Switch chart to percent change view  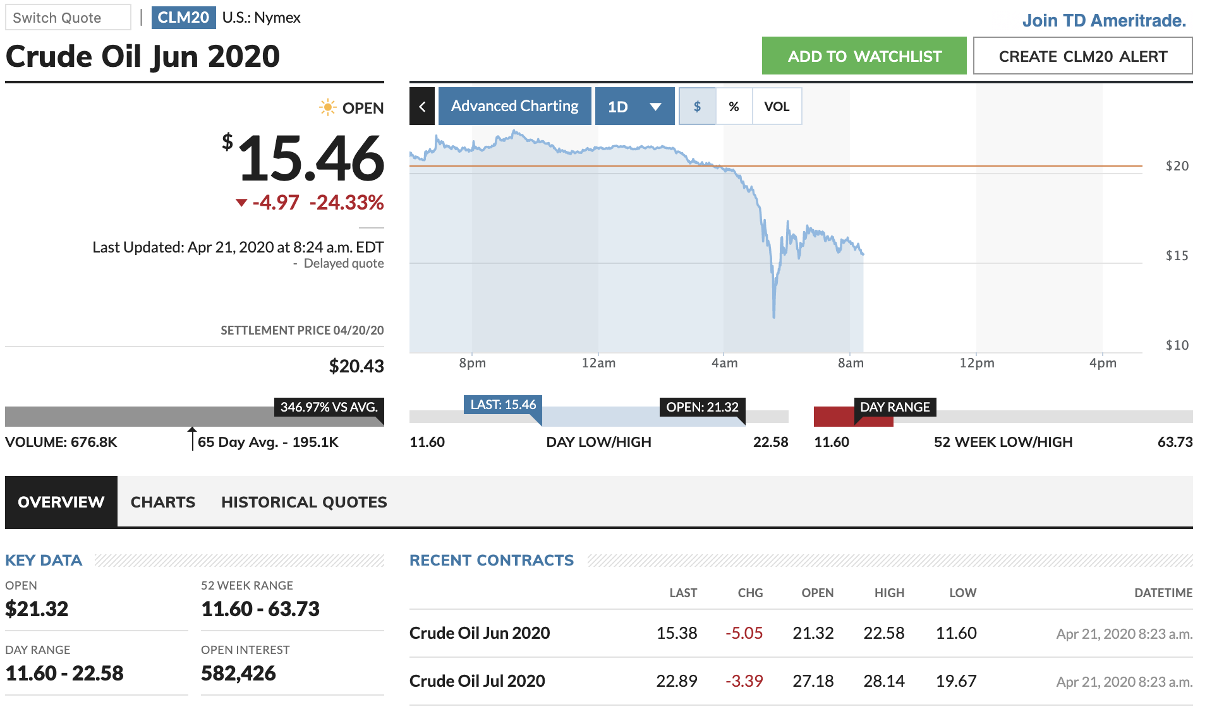pyautogui.click(x=734, y=106)
